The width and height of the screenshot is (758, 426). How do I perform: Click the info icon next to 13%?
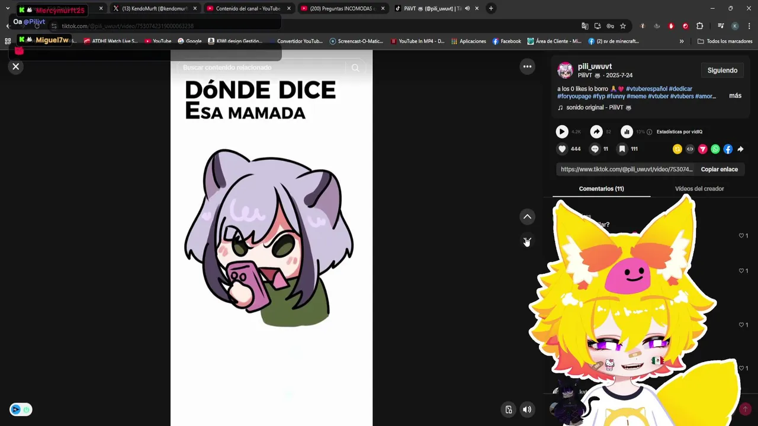(650, 132)
